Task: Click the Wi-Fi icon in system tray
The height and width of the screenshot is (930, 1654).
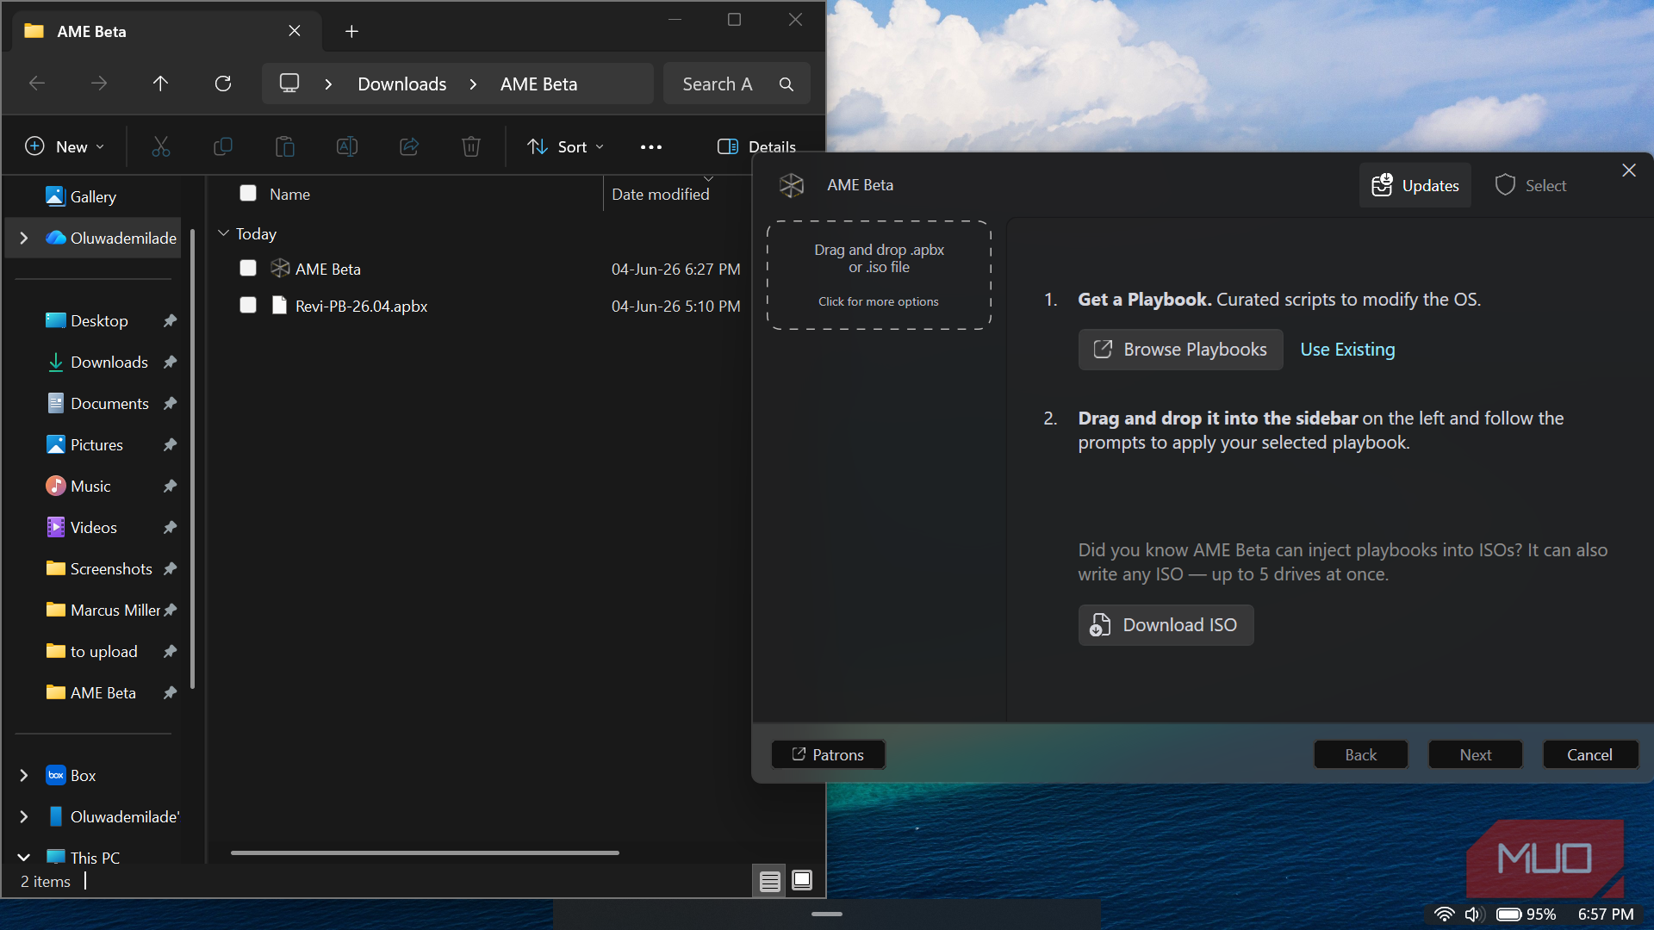Action: pos(1445,914)
